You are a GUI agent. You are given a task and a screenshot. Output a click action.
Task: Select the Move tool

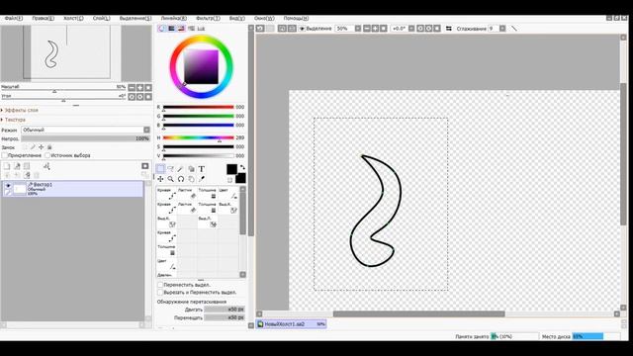click(160, 179)
